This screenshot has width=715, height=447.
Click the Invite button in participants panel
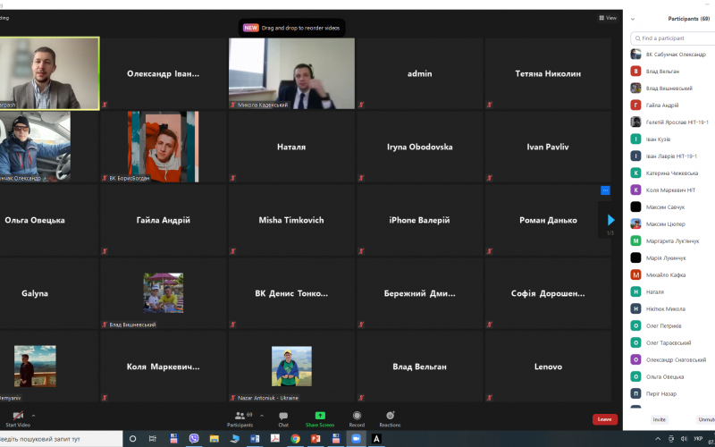(659, 419)
